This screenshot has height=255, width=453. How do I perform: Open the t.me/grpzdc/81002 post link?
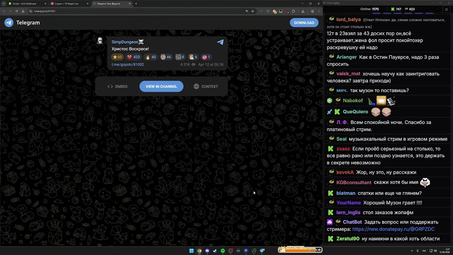pos(128,64)
